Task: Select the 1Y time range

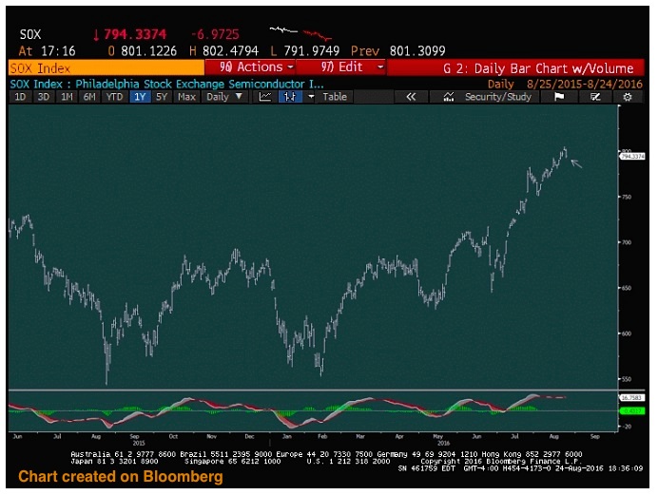Action: pos(140,97)
